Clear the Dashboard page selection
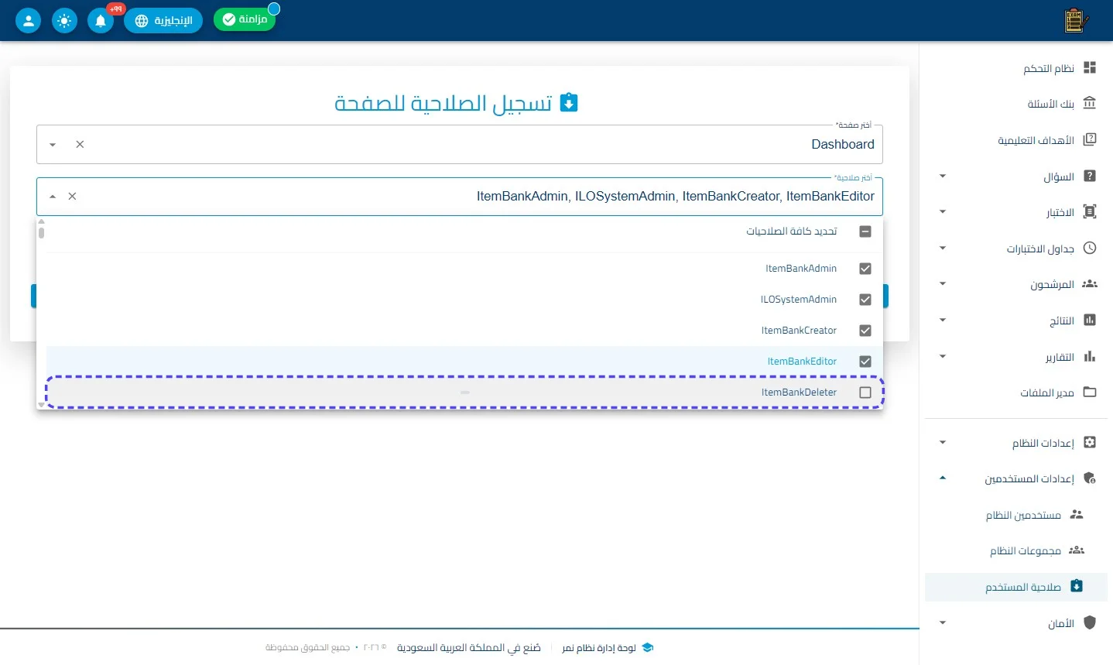This screenshot has height=665, width=1113. [x=80, y=145]
